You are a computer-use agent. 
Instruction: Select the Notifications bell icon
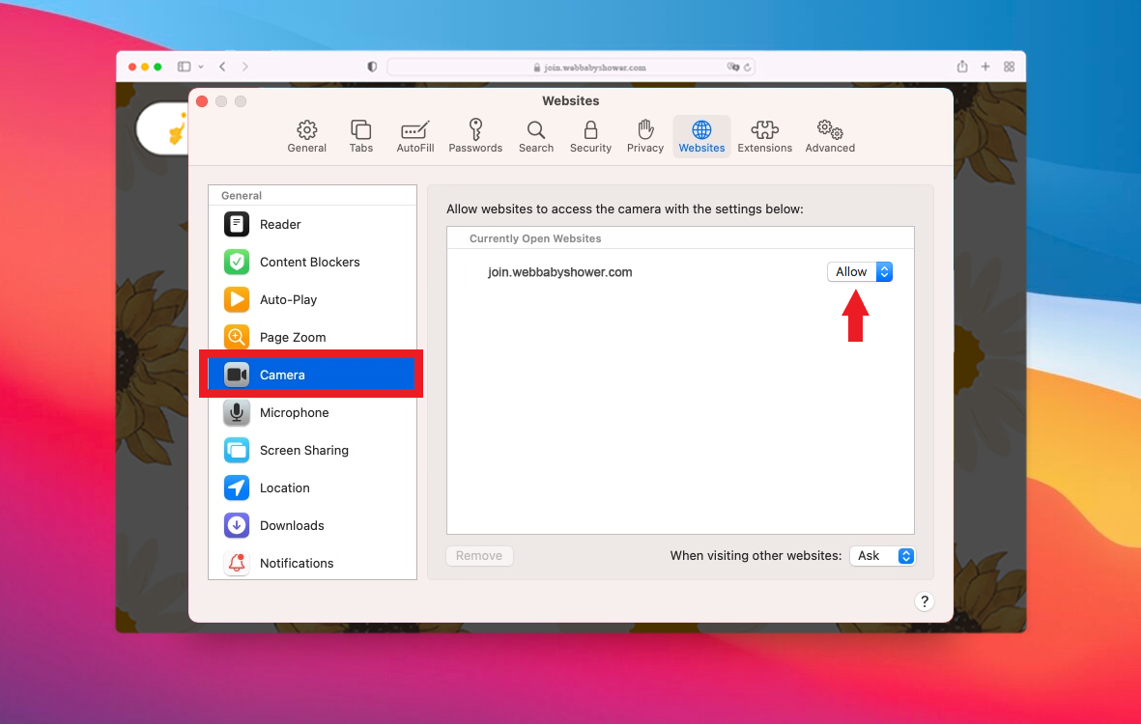pyautogui.click(x=237, y=563)
